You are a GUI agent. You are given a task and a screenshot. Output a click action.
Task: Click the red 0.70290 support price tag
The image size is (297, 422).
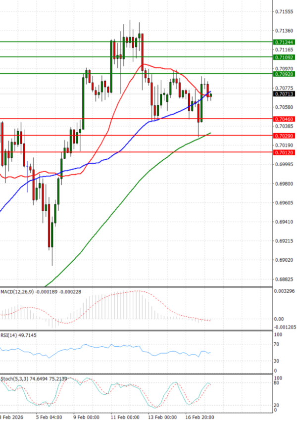pyautogui.click(x=284, y=136)
